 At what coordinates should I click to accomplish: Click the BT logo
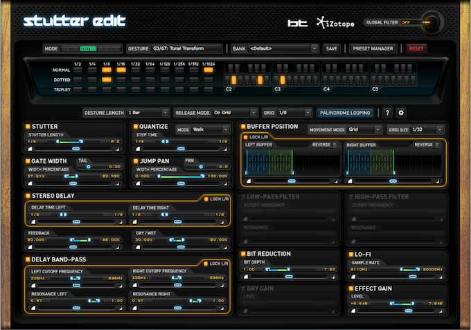click(x=297, y=23)
